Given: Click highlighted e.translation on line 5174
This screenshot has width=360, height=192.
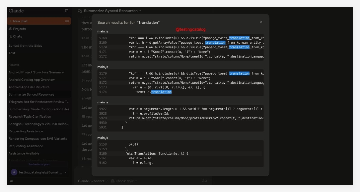Looking at the screenshot, I should click(x=161, y=92).
